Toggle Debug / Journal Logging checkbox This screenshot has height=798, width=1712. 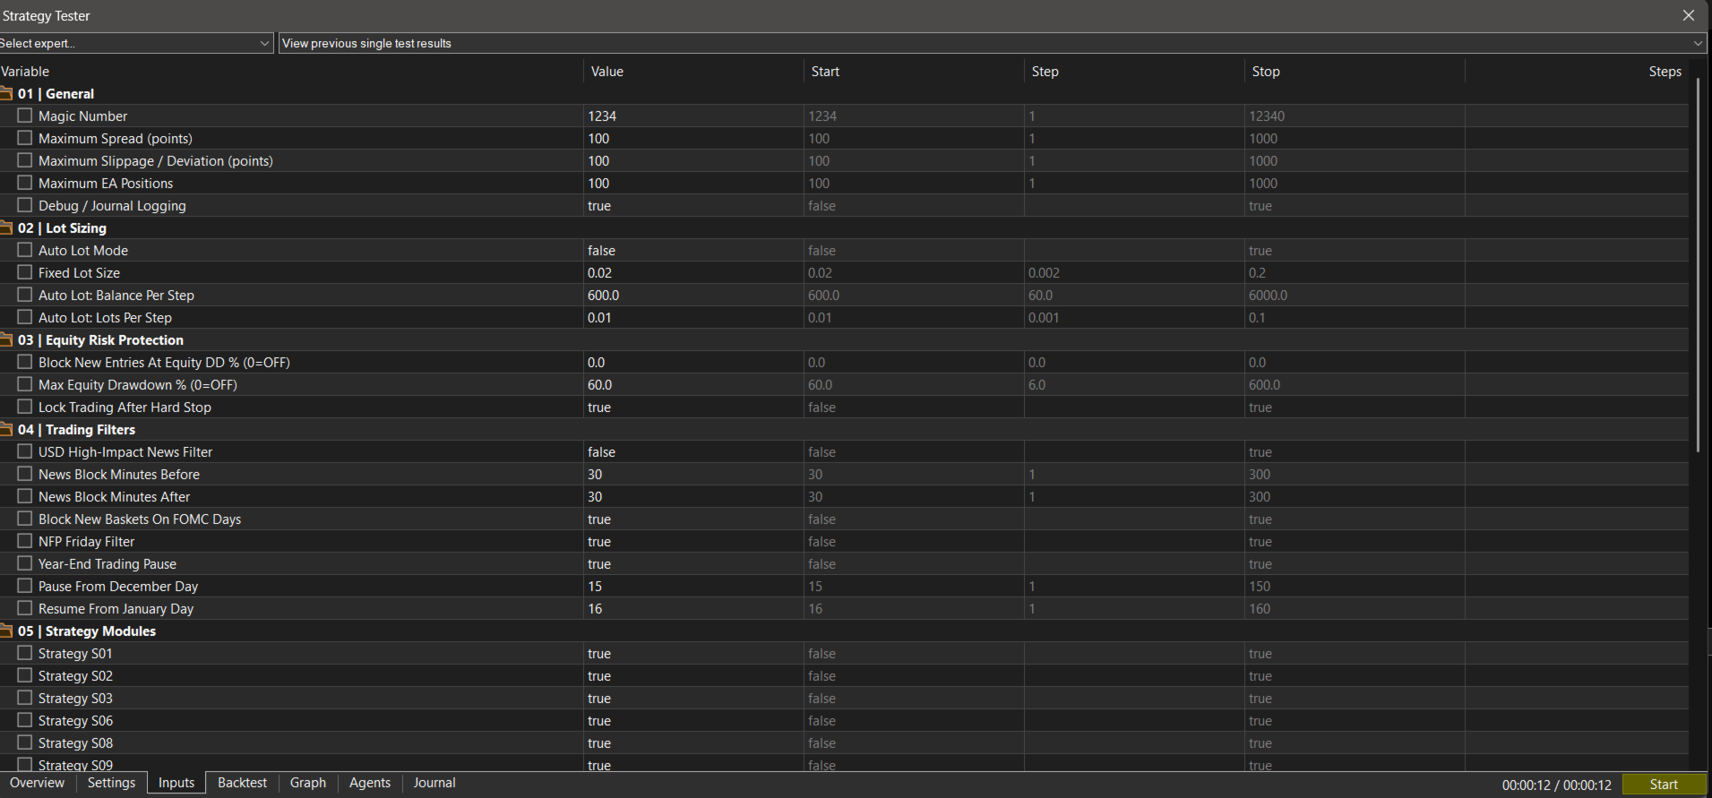click(25, 205)
